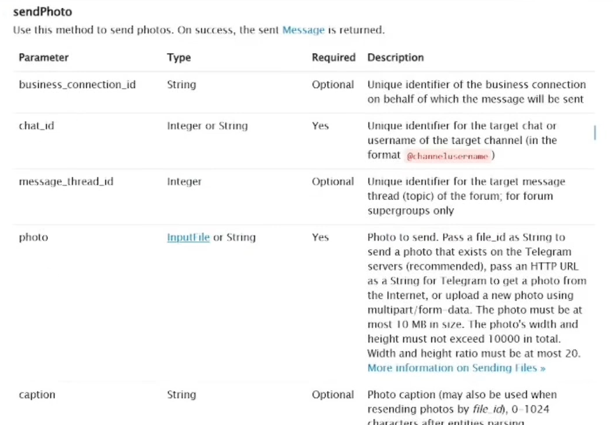The width and height of the screenshot is (613, 425).
Task: Click the caption parameter name
Action: [x=37, y=395]
